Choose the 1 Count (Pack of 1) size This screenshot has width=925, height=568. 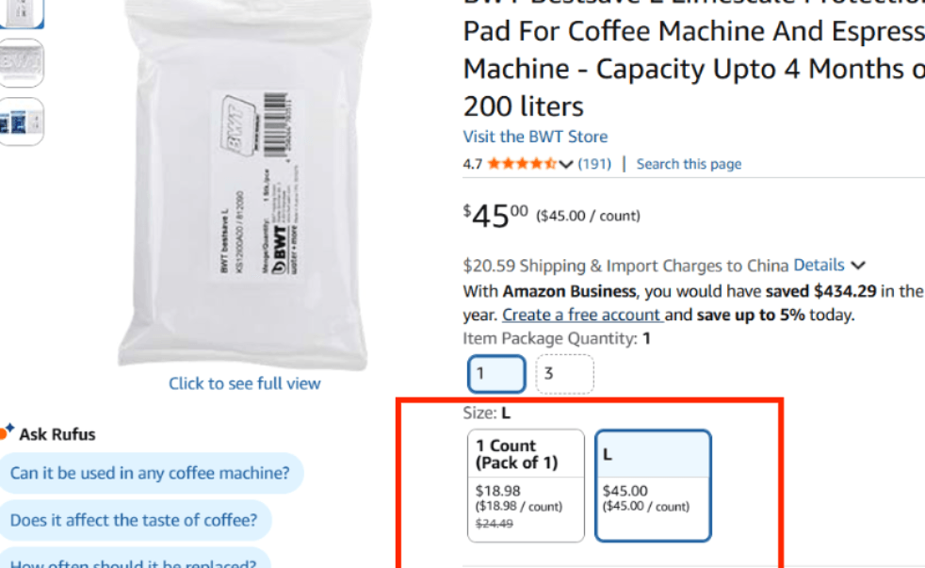tap(526, 485)
